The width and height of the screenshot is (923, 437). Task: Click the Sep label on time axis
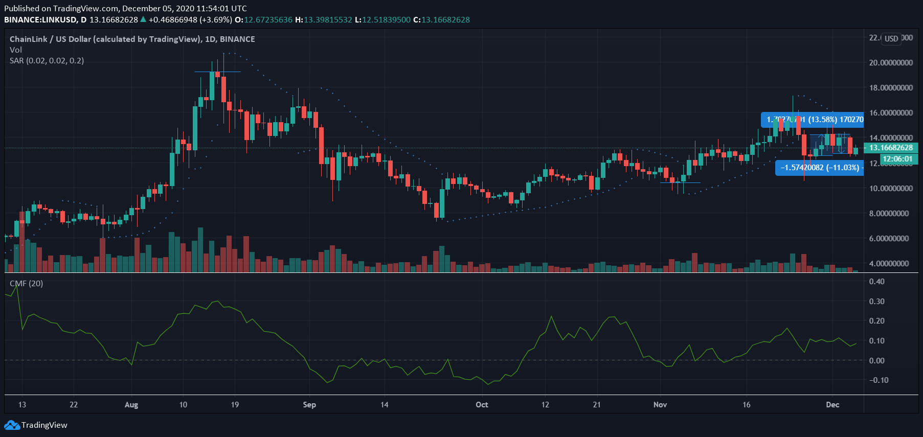[x=309, y=404]
